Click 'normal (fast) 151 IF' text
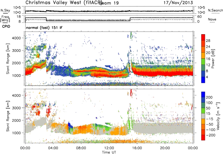223x154 pixels. pos(44,28)
